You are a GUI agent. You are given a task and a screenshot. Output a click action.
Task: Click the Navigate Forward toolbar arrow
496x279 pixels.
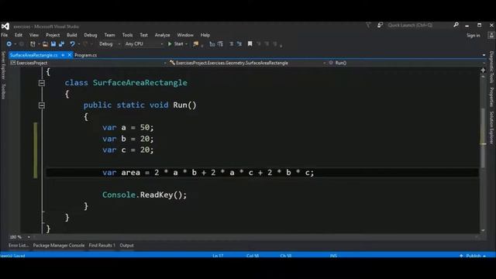click(22, 44)
